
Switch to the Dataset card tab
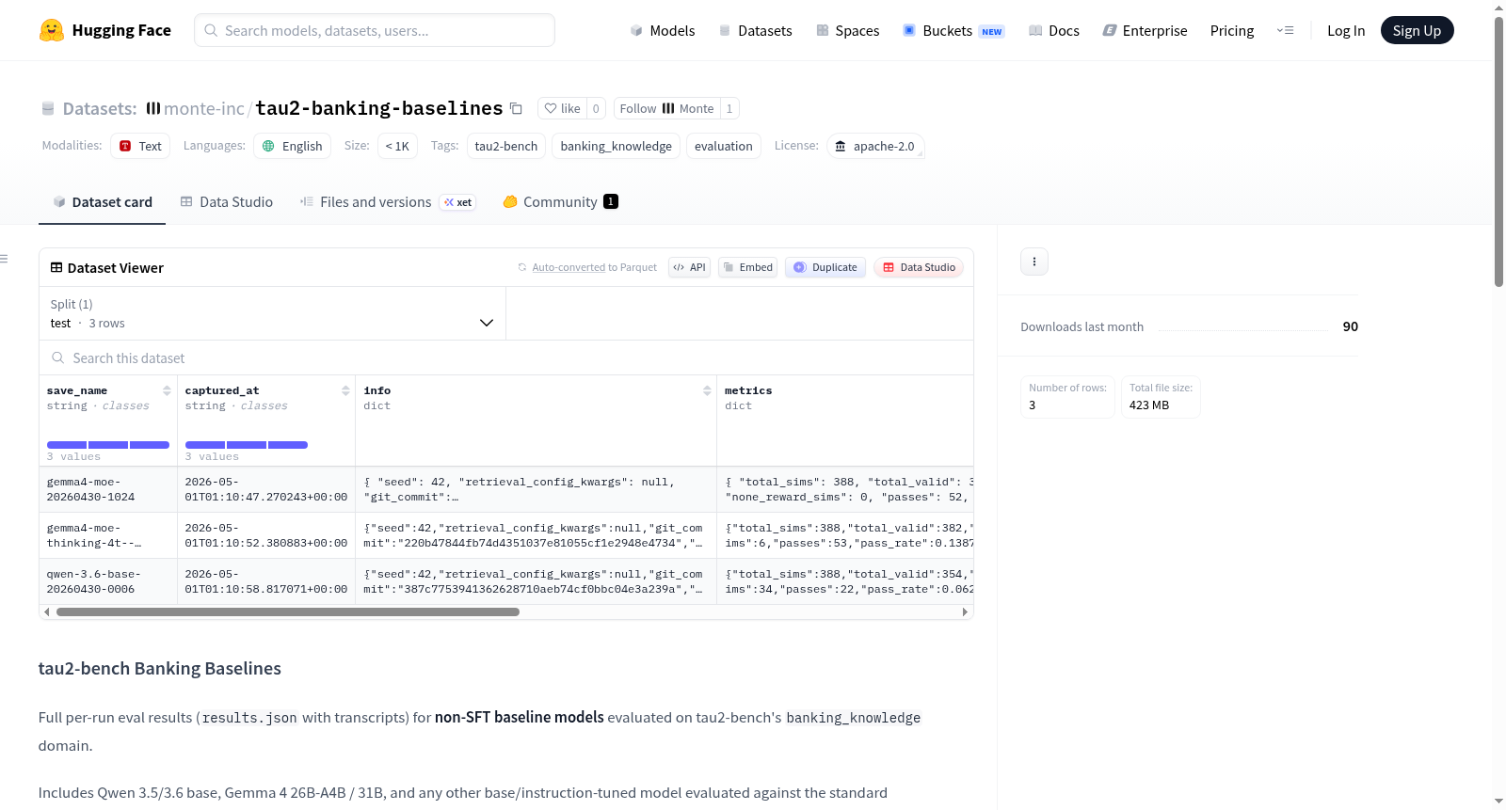pyautogui.click(x=102, y=201)
